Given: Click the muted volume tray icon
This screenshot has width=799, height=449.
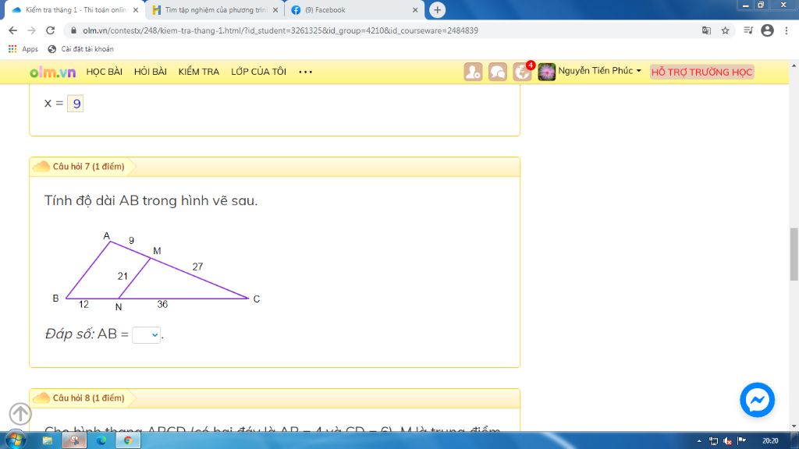Looking at the screenshot, I should point(728,441).
